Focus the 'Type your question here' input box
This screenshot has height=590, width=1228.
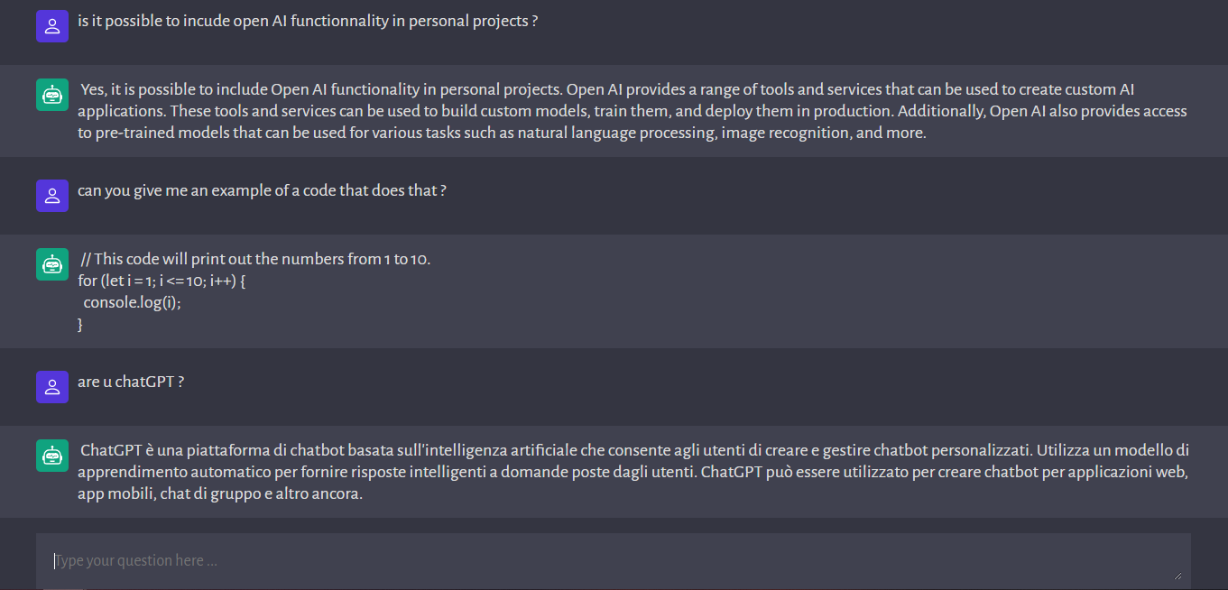click(614, 561)
